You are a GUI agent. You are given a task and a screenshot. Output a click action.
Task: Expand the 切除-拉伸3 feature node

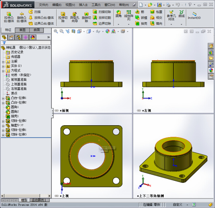(x=3, y=135)
